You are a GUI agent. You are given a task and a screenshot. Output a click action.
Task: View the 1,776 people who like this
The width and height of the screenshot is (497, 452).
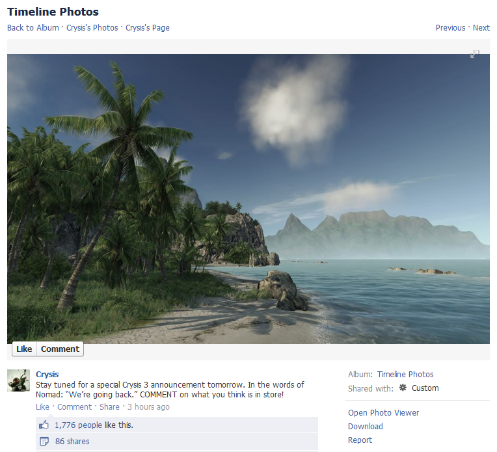tap(78, 425)
